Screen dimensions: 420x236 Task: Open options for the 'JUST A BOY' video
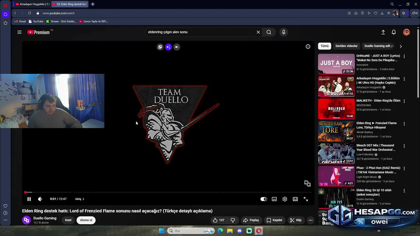click(404, 56)
